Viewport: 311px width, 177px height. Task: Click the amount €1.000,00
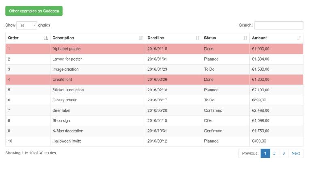tap(261, 49)
